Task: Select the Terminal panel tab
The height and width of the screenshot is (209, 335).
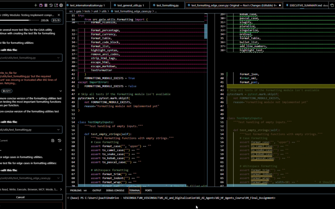Action: coord(135,190)
